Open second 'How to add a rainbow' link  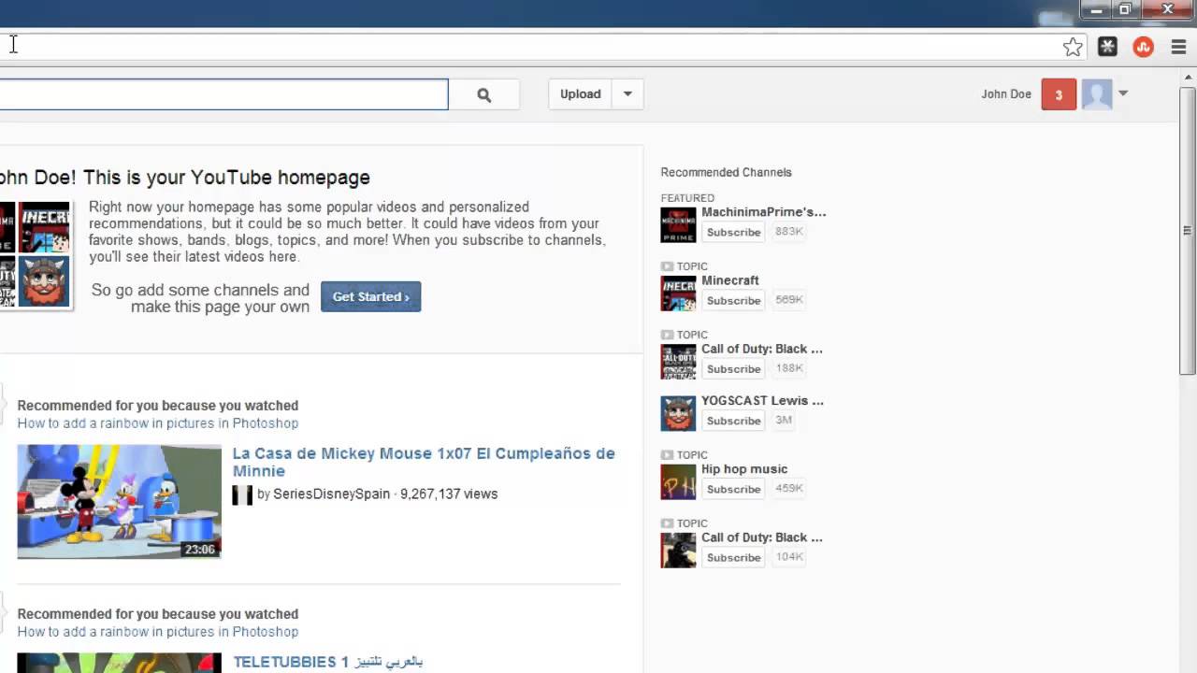pyautogui.click(x=157, y=632)
